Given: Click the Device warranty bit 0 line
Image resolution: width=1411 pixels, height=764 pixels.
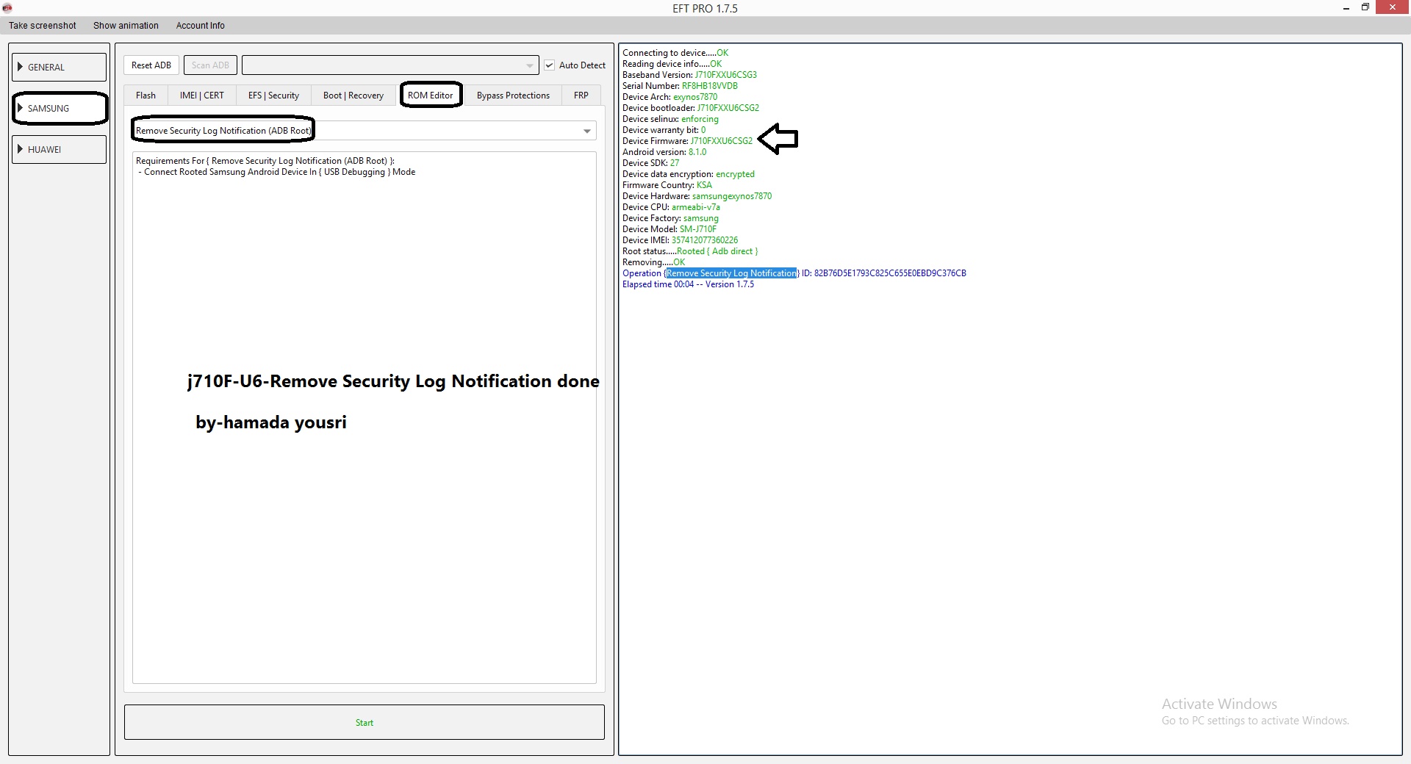Looking at the screenshot, I should [664, 130].
